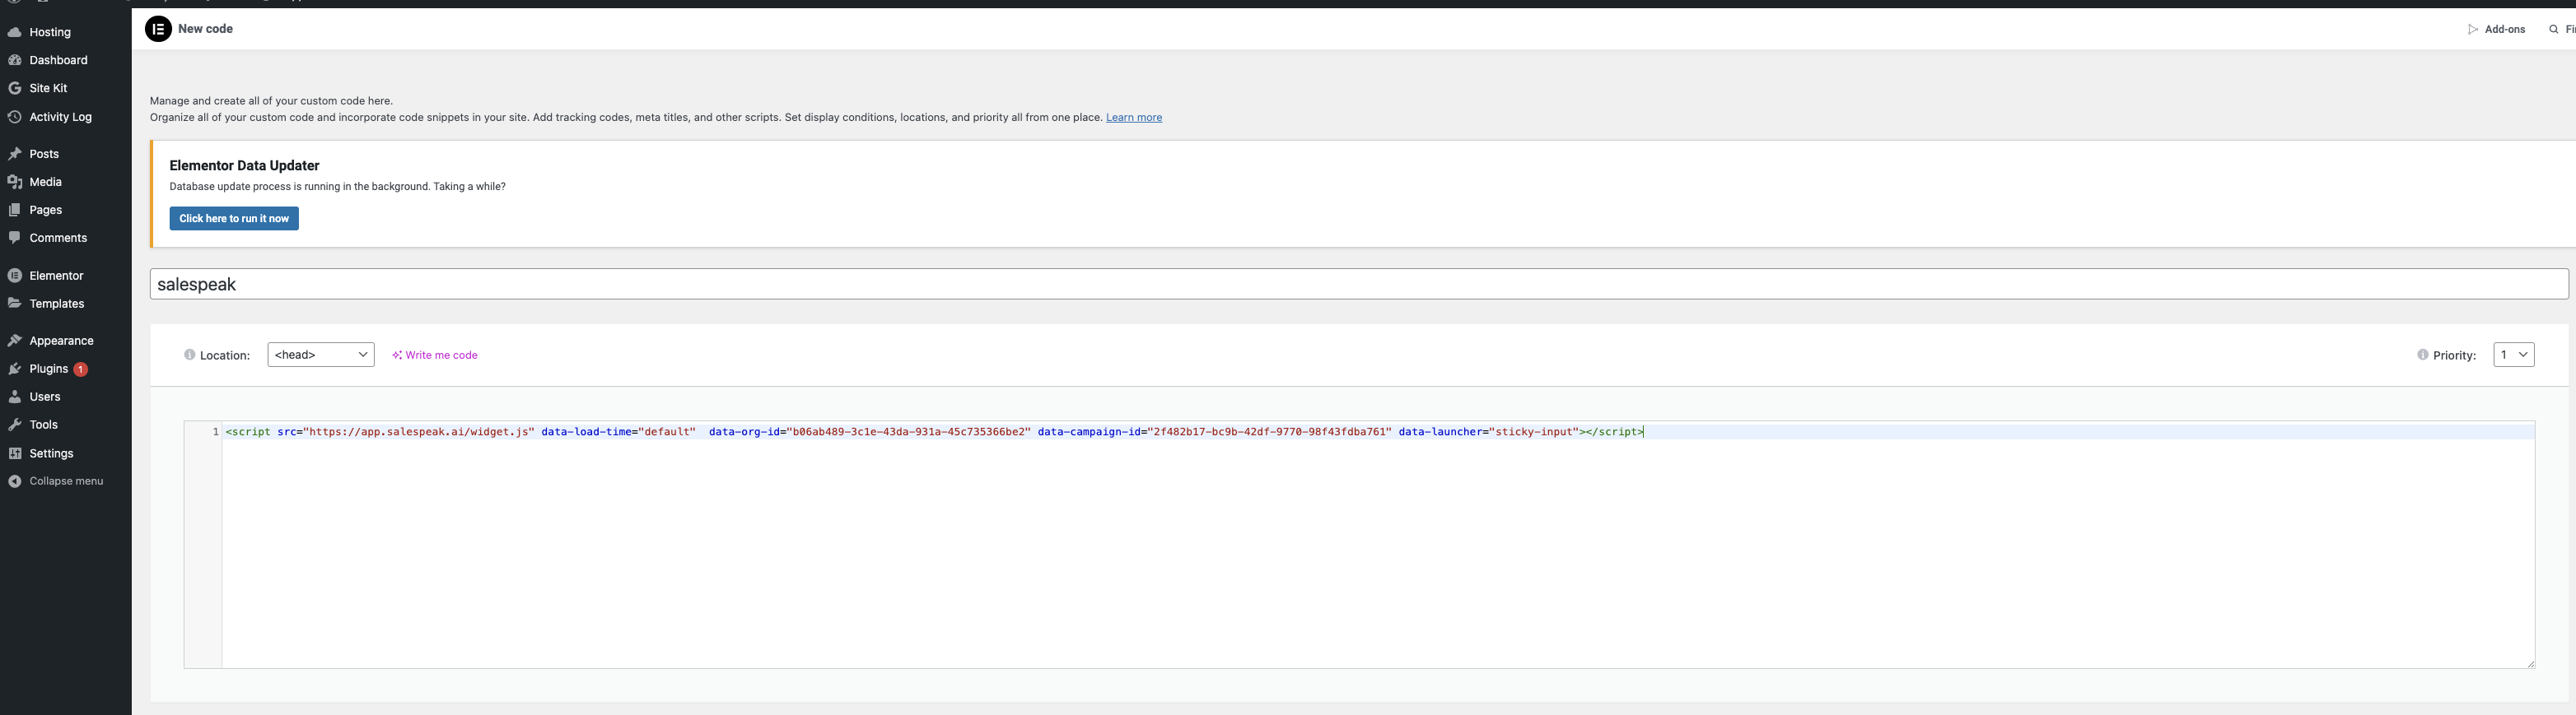Click the Activity Log clock icon
The height and width of the screenshot is (715, 2576).
pos(15,117)
